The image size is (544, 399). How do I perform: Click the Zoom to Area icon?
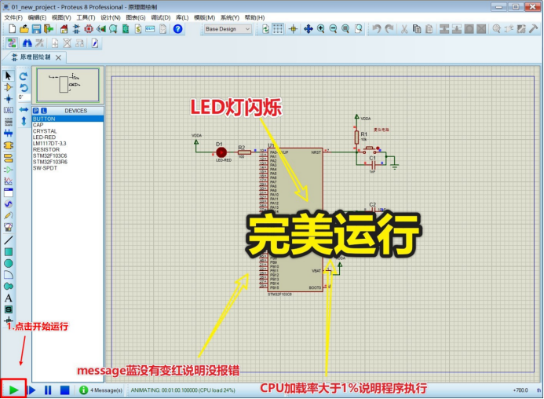coord(359,29)
